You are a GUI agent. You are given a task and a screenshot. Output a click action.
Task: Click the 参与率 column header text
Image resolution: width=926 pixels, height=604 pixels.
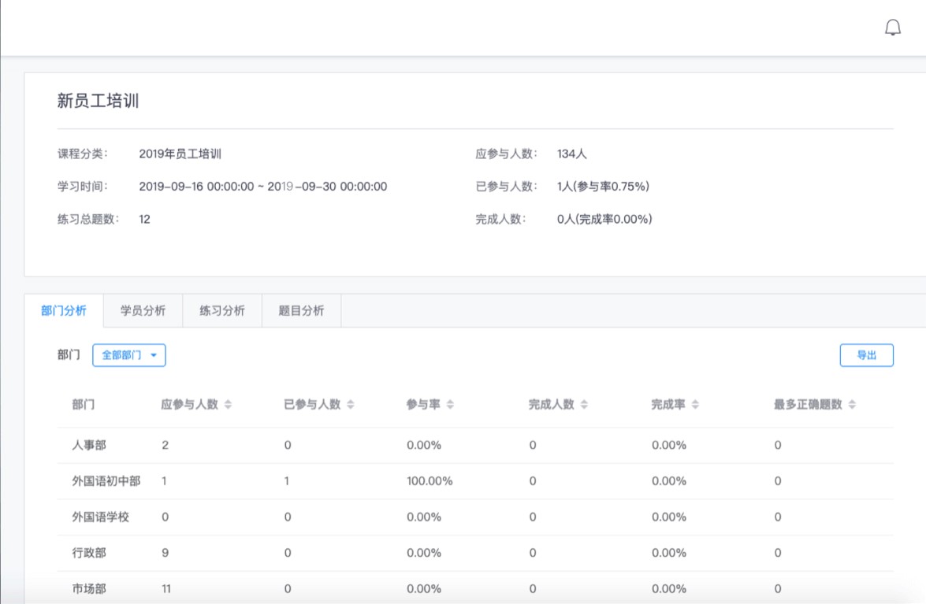423,404
